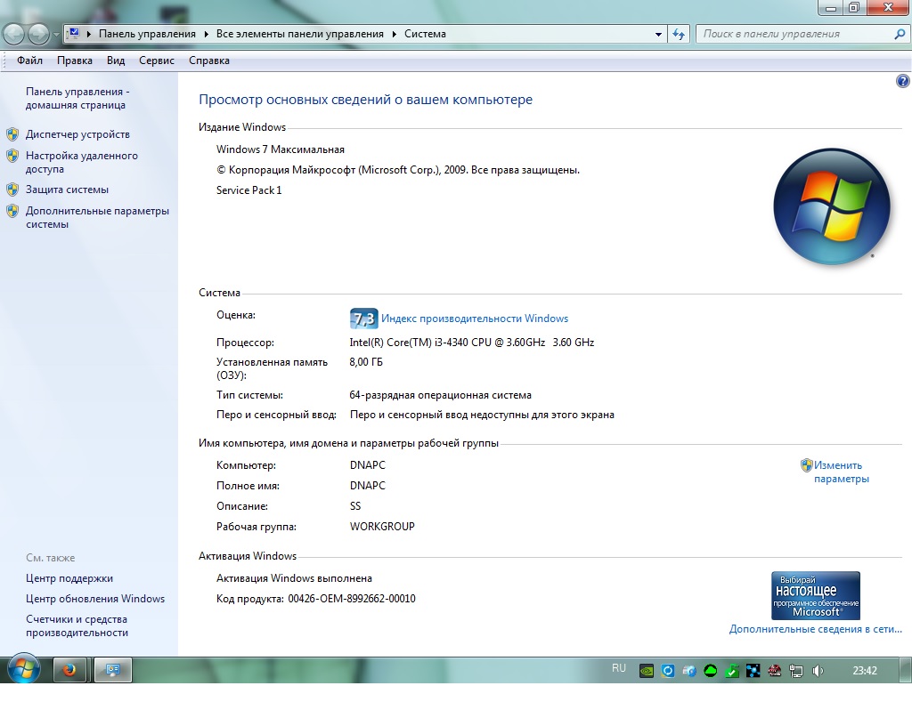The width and height of the screenshot is (912, 718).
Task: Click the green cloud tray icon
Action: [710, 671]
